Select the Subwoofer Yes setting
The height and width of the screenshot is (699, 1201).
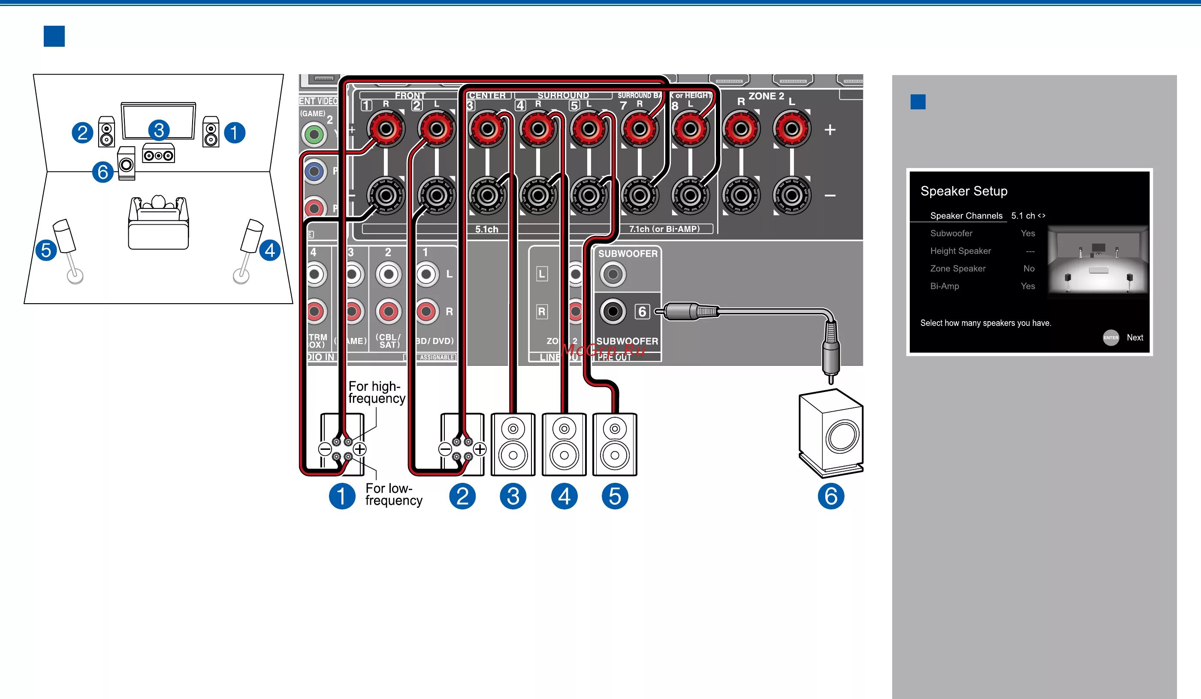(1028, 233)
